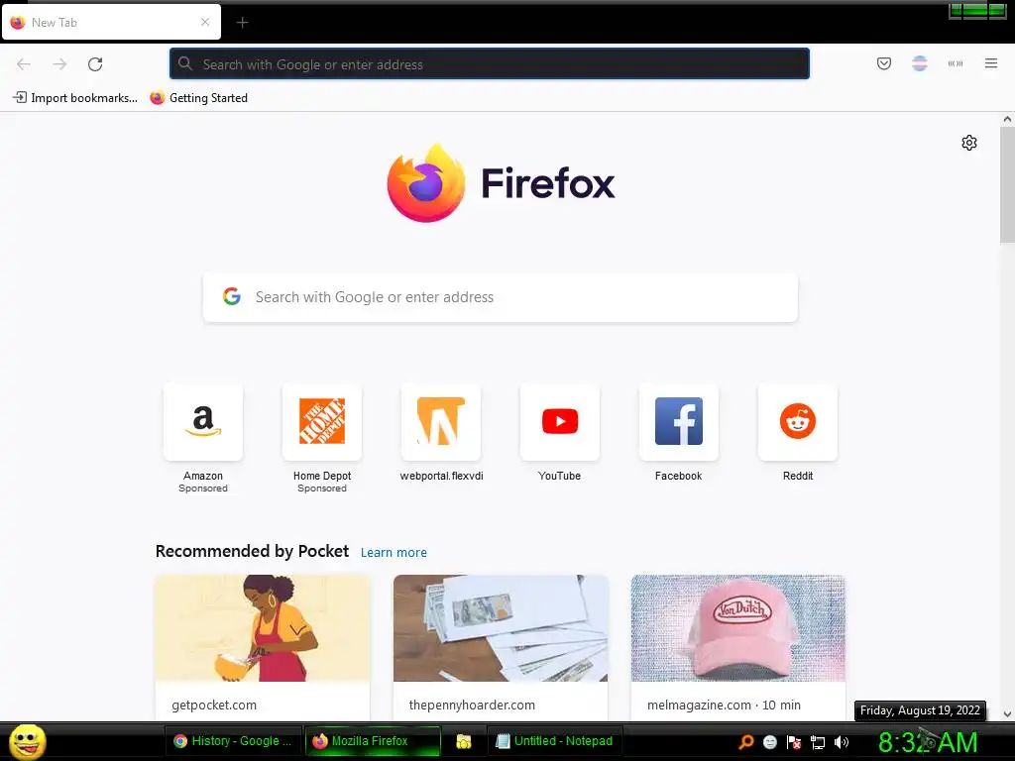Click the green taskbar clock
The width and height of the screenshot is (1015, 761).
click(x=928, y=742)
